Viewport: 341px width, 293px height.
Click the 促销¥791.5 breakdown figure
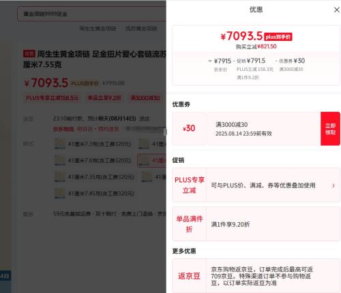pos(251,61)
